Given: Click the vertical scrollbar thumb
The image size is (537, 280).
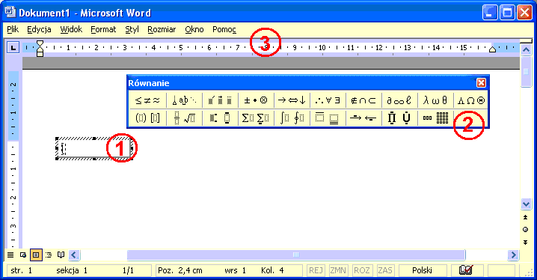Looking at the screenshot, I should pos(526,72).
